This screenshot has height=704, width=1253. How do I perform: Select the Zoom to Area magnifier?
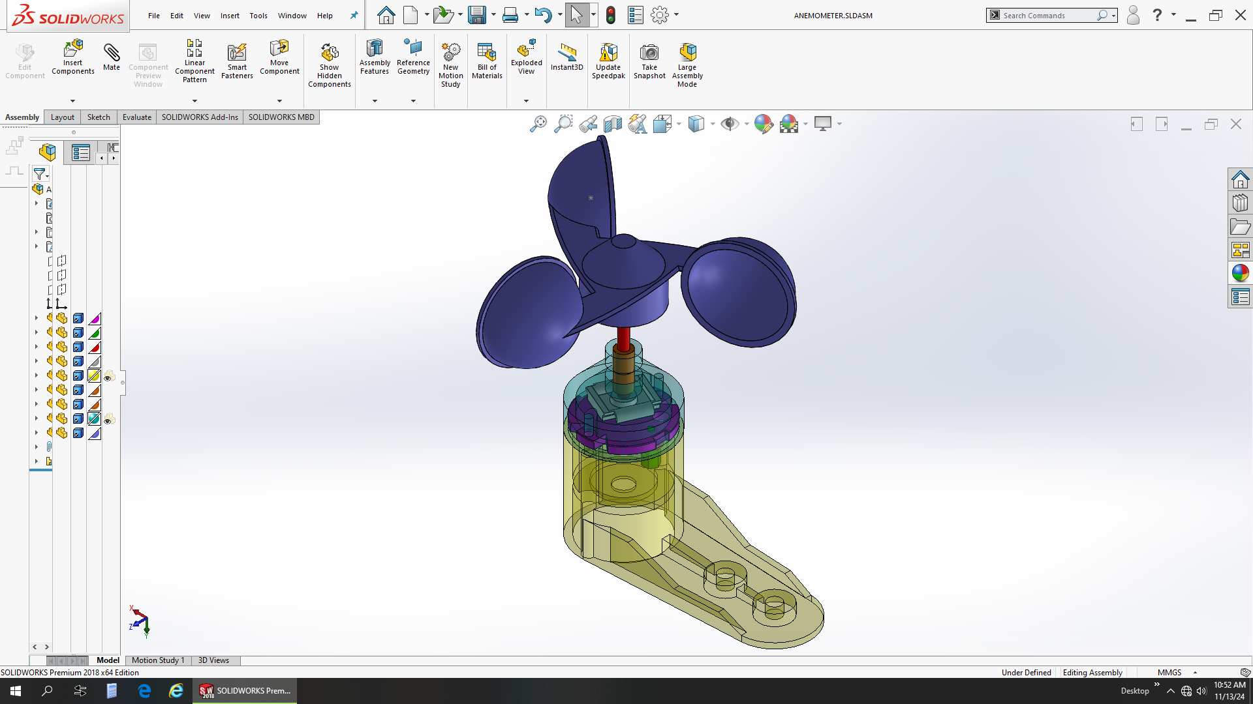pyautogui.click(x=563, y=124)
